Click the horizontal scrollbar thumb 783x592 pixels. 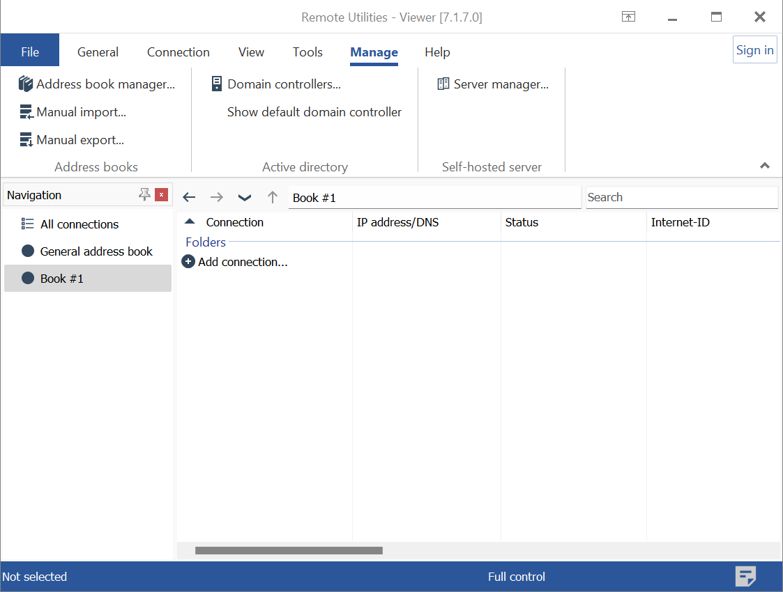tap(289, 551)
